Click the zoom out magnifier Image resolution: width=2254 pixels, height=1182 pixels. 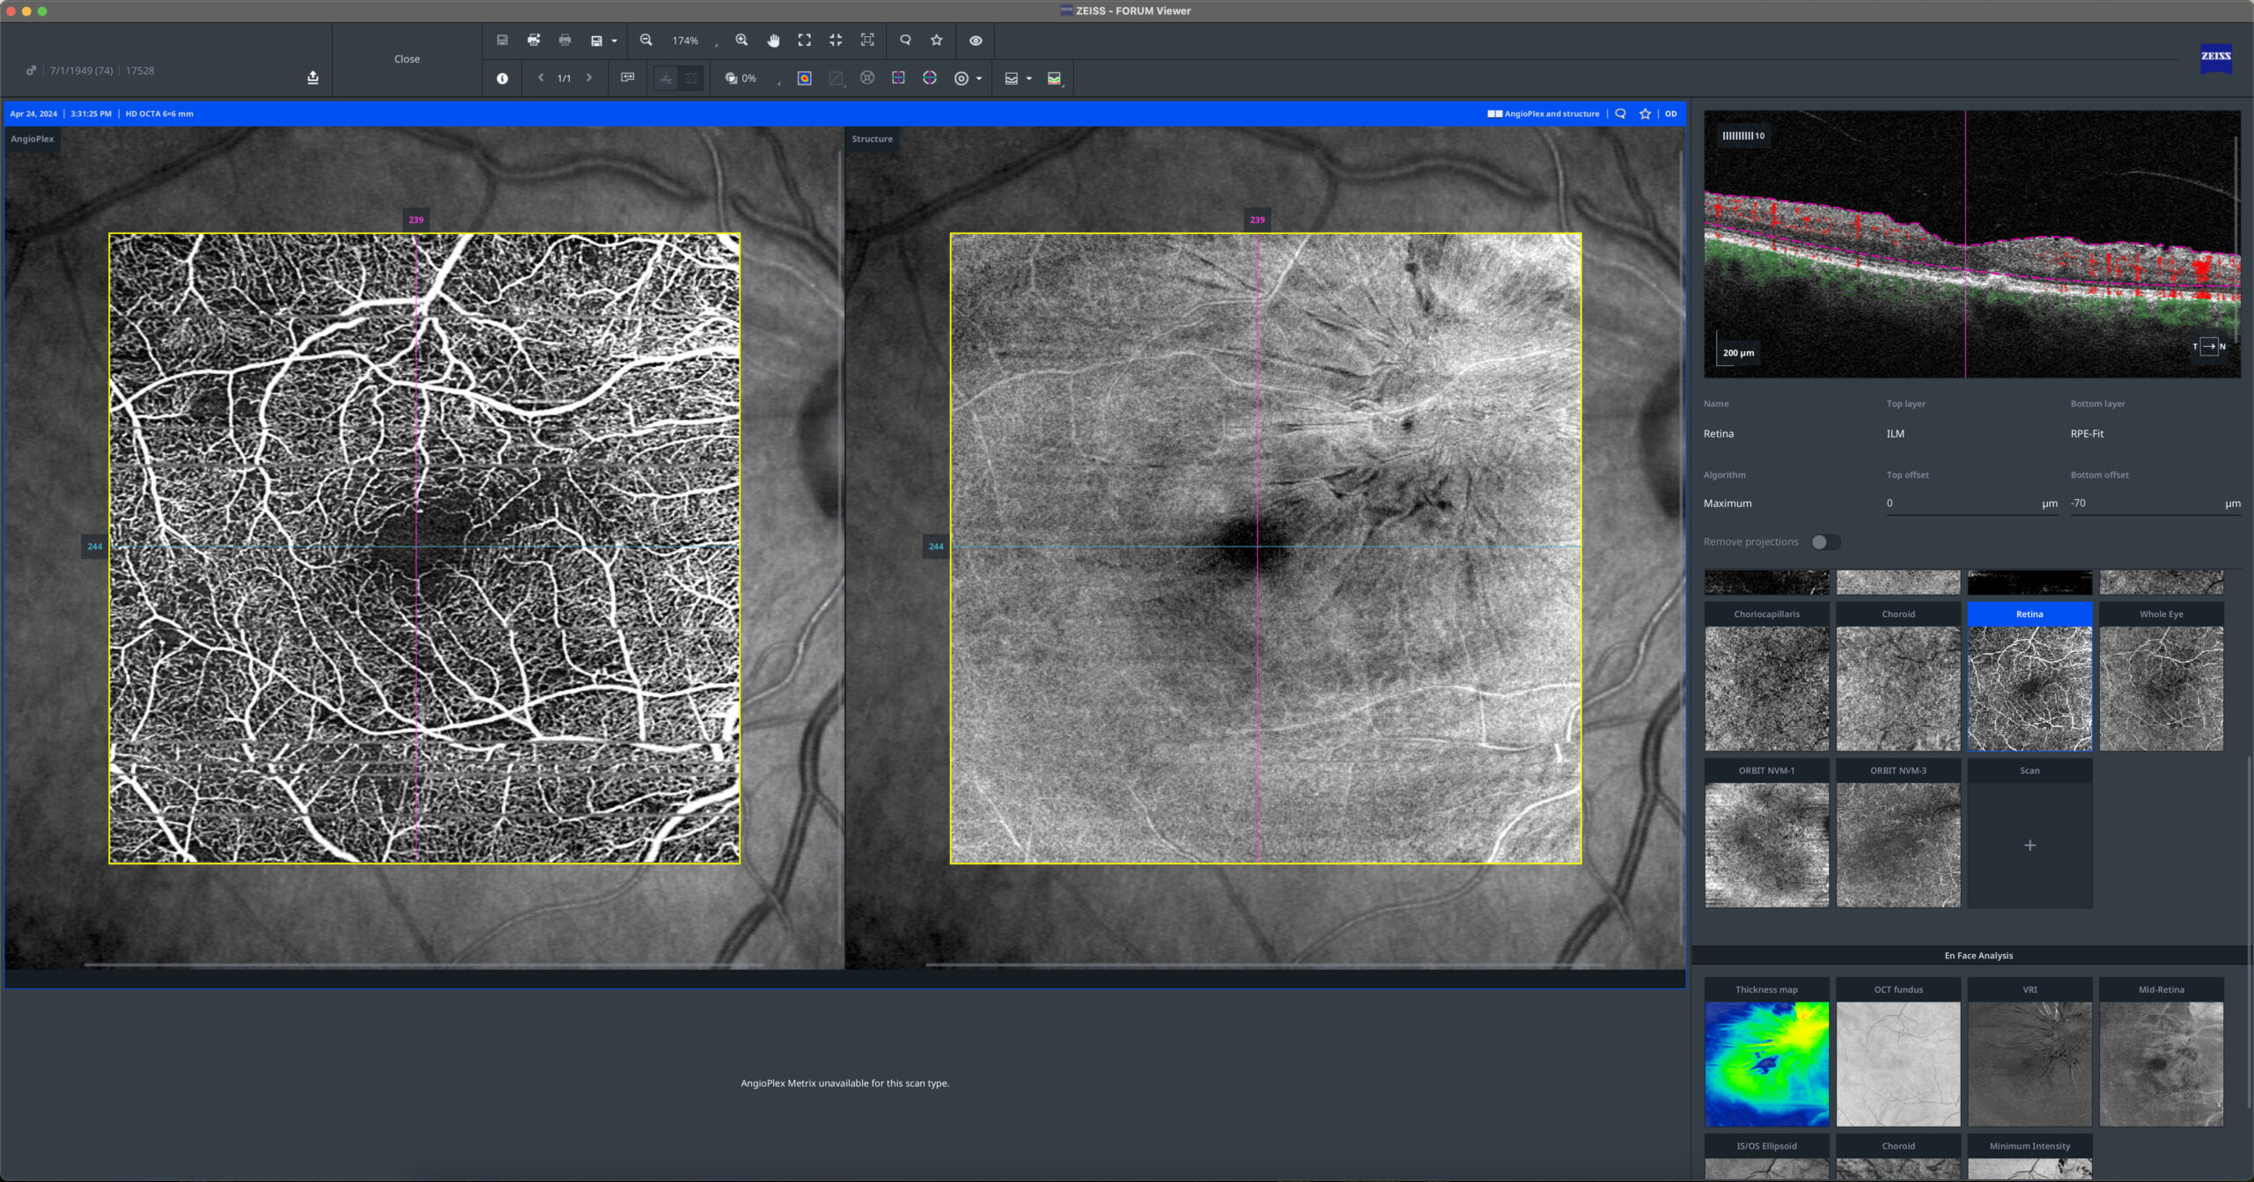[x=646, y=40]
